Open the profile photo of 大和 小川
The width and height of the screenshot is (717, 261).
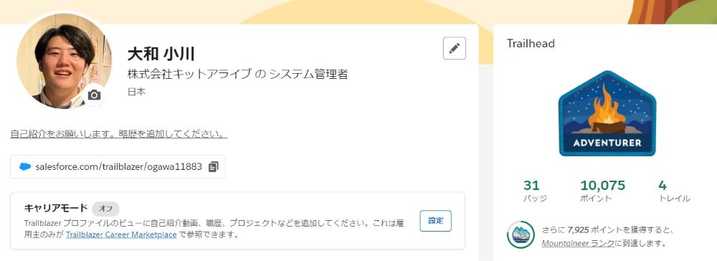click(64, 60)
